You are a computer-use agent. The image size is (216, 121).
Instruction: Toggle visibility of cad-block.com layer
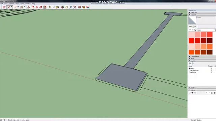(x=211, y=70)
